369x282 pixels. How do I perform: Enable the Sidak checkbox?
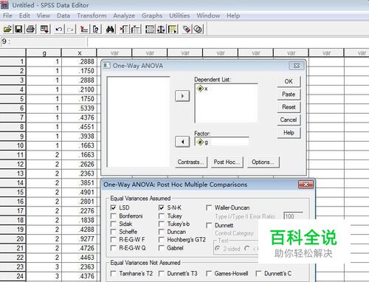coord(114,224)
